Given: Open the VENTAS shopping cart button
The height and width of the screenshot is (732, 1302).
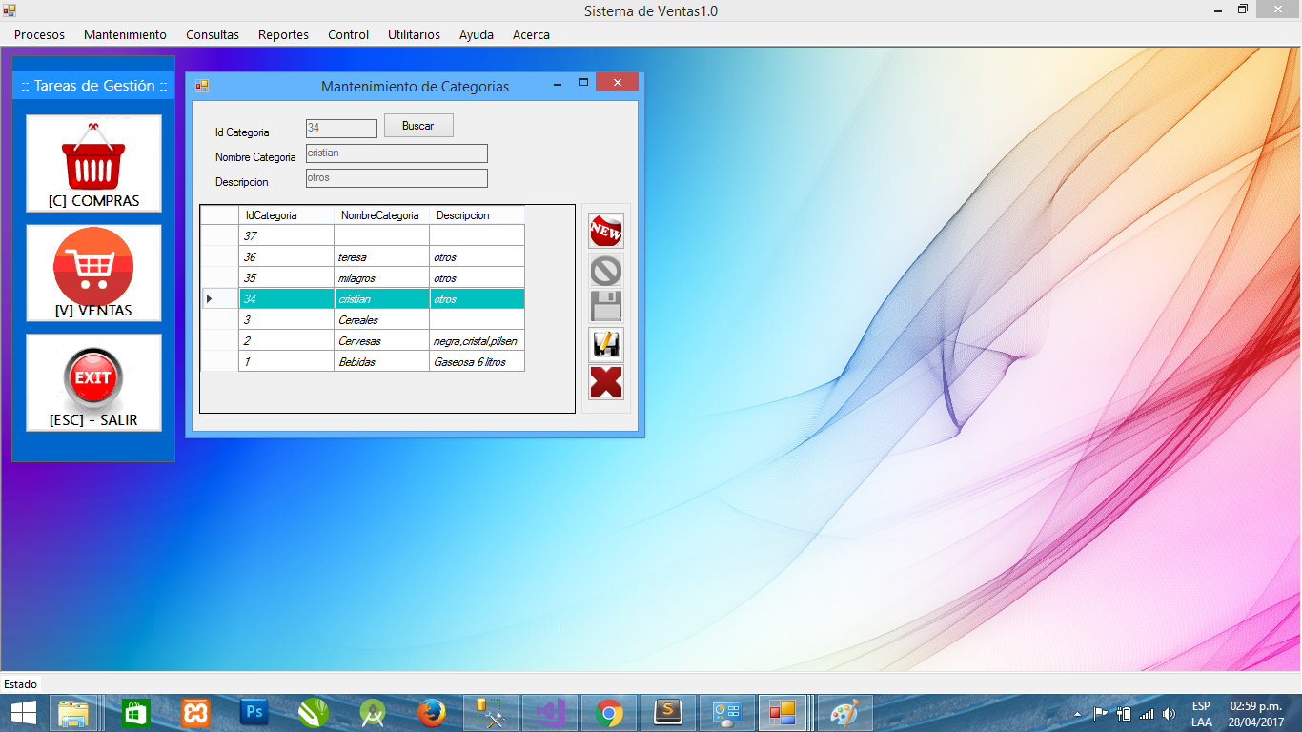Looking at the screenshot, I should click(93, 273).
